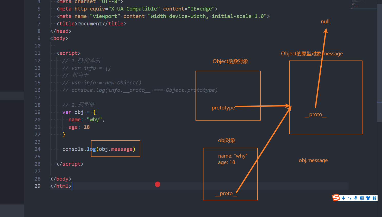Viewport: 382px width, 217px height.
Task: Click line number 8 in the gutter
Action: [x=39, y=31]
